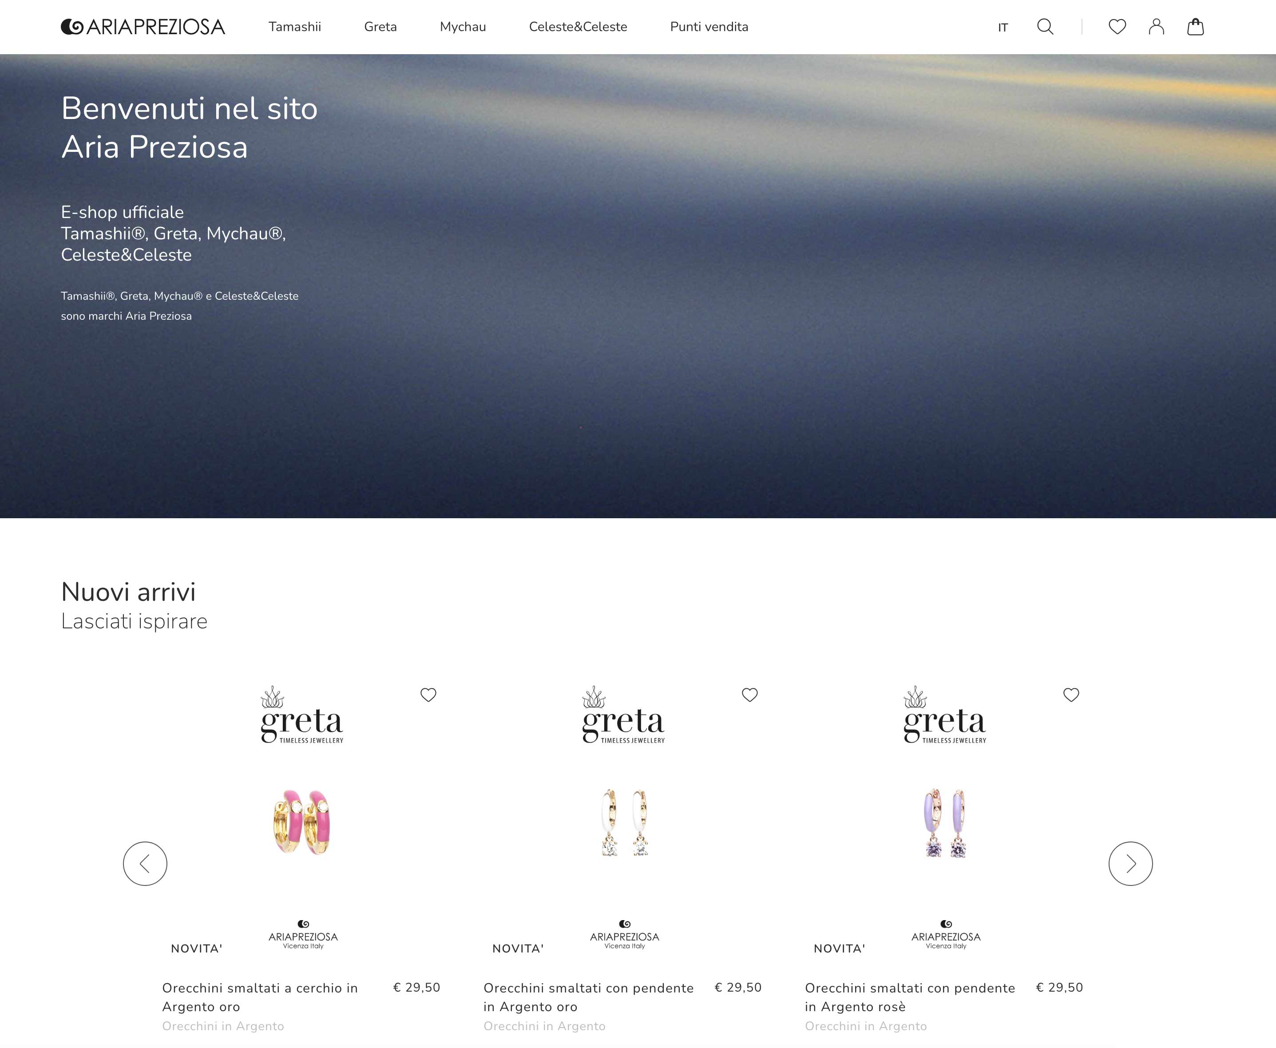Screen dimensions: 1276x1048
Task: Open the Greta menu
Action: pyautogui.click(x=380, y=27)
